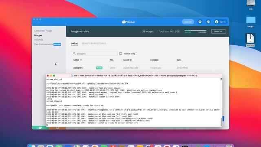Screen dimensions: 261x147
Task: Select the untitled folder icon on desktop
Action: 251,20
